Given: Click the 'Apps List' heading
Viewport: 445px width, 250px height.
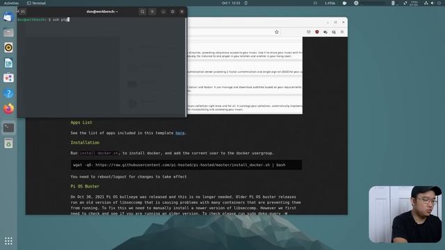Looking at the screenshot, I should [81, 122].
